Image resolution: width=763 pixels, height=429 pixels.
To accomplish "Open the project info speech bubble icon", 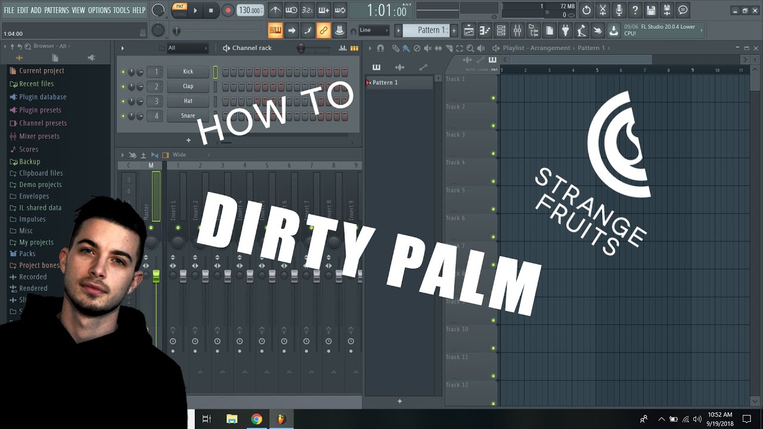I will (x=683, y=10).
